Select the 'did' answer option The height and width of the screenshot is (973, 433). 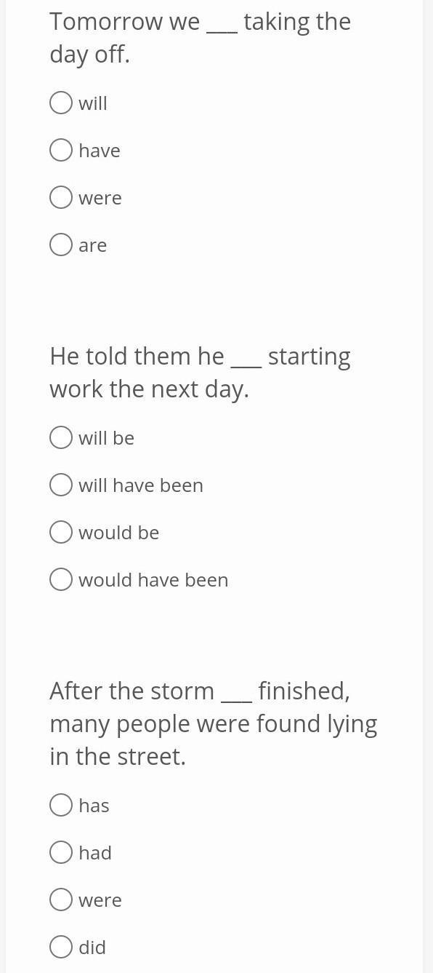click(x=61, y=947)
